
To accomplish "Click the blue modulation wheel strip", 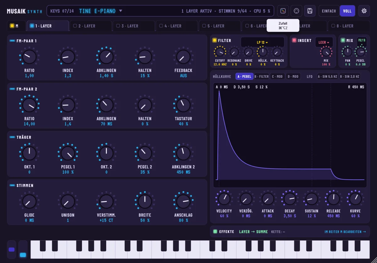I will [x=23, y=249].
